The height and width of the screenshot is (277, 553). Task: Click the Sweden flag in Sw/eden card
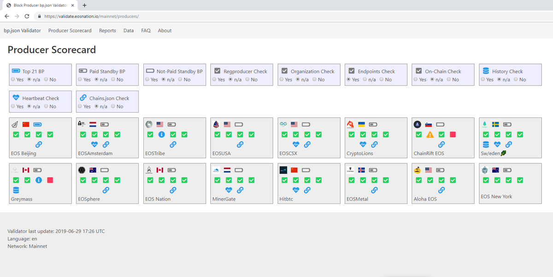[496, 124]
